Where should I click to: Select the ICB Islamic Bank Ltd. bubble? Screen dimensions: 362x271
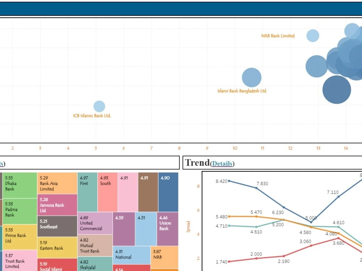point(99,106)
